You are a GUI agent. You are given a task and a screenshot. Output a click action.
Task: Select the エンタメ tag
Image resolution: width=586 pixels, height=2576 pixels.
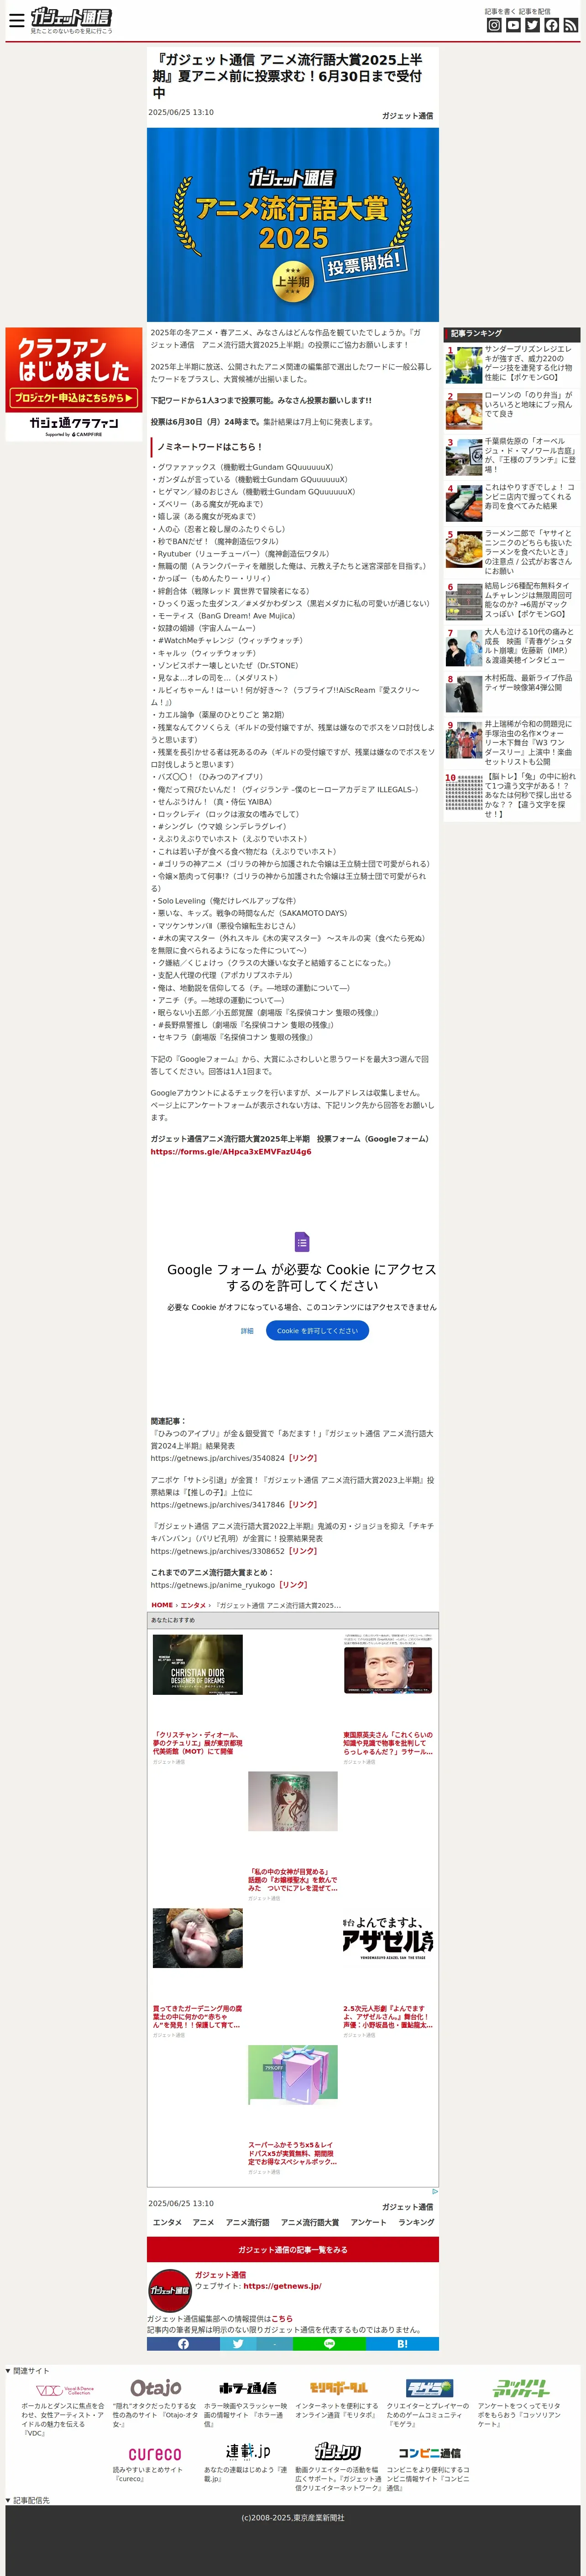pyautogui.click(x=167, y=2222)
